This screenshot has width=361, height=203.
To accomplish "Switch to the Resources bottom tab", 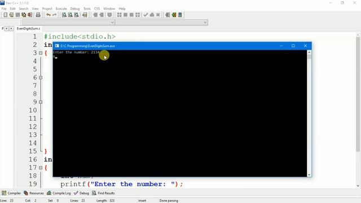I will click(34, 193).
